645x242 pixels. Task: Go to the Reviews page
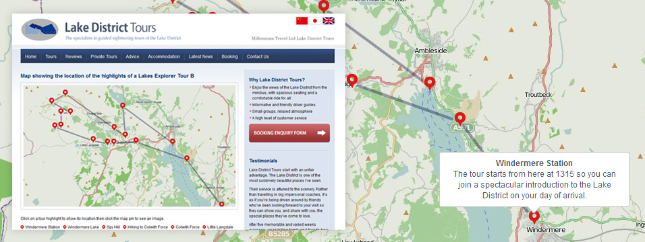point(74,56)
